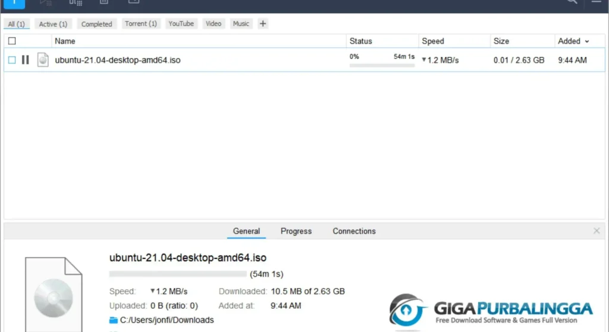The height and width of the screenshot is (332, 609).
Task: Click the 1.2 MB/s speed cell
Action: coord(440,60)
